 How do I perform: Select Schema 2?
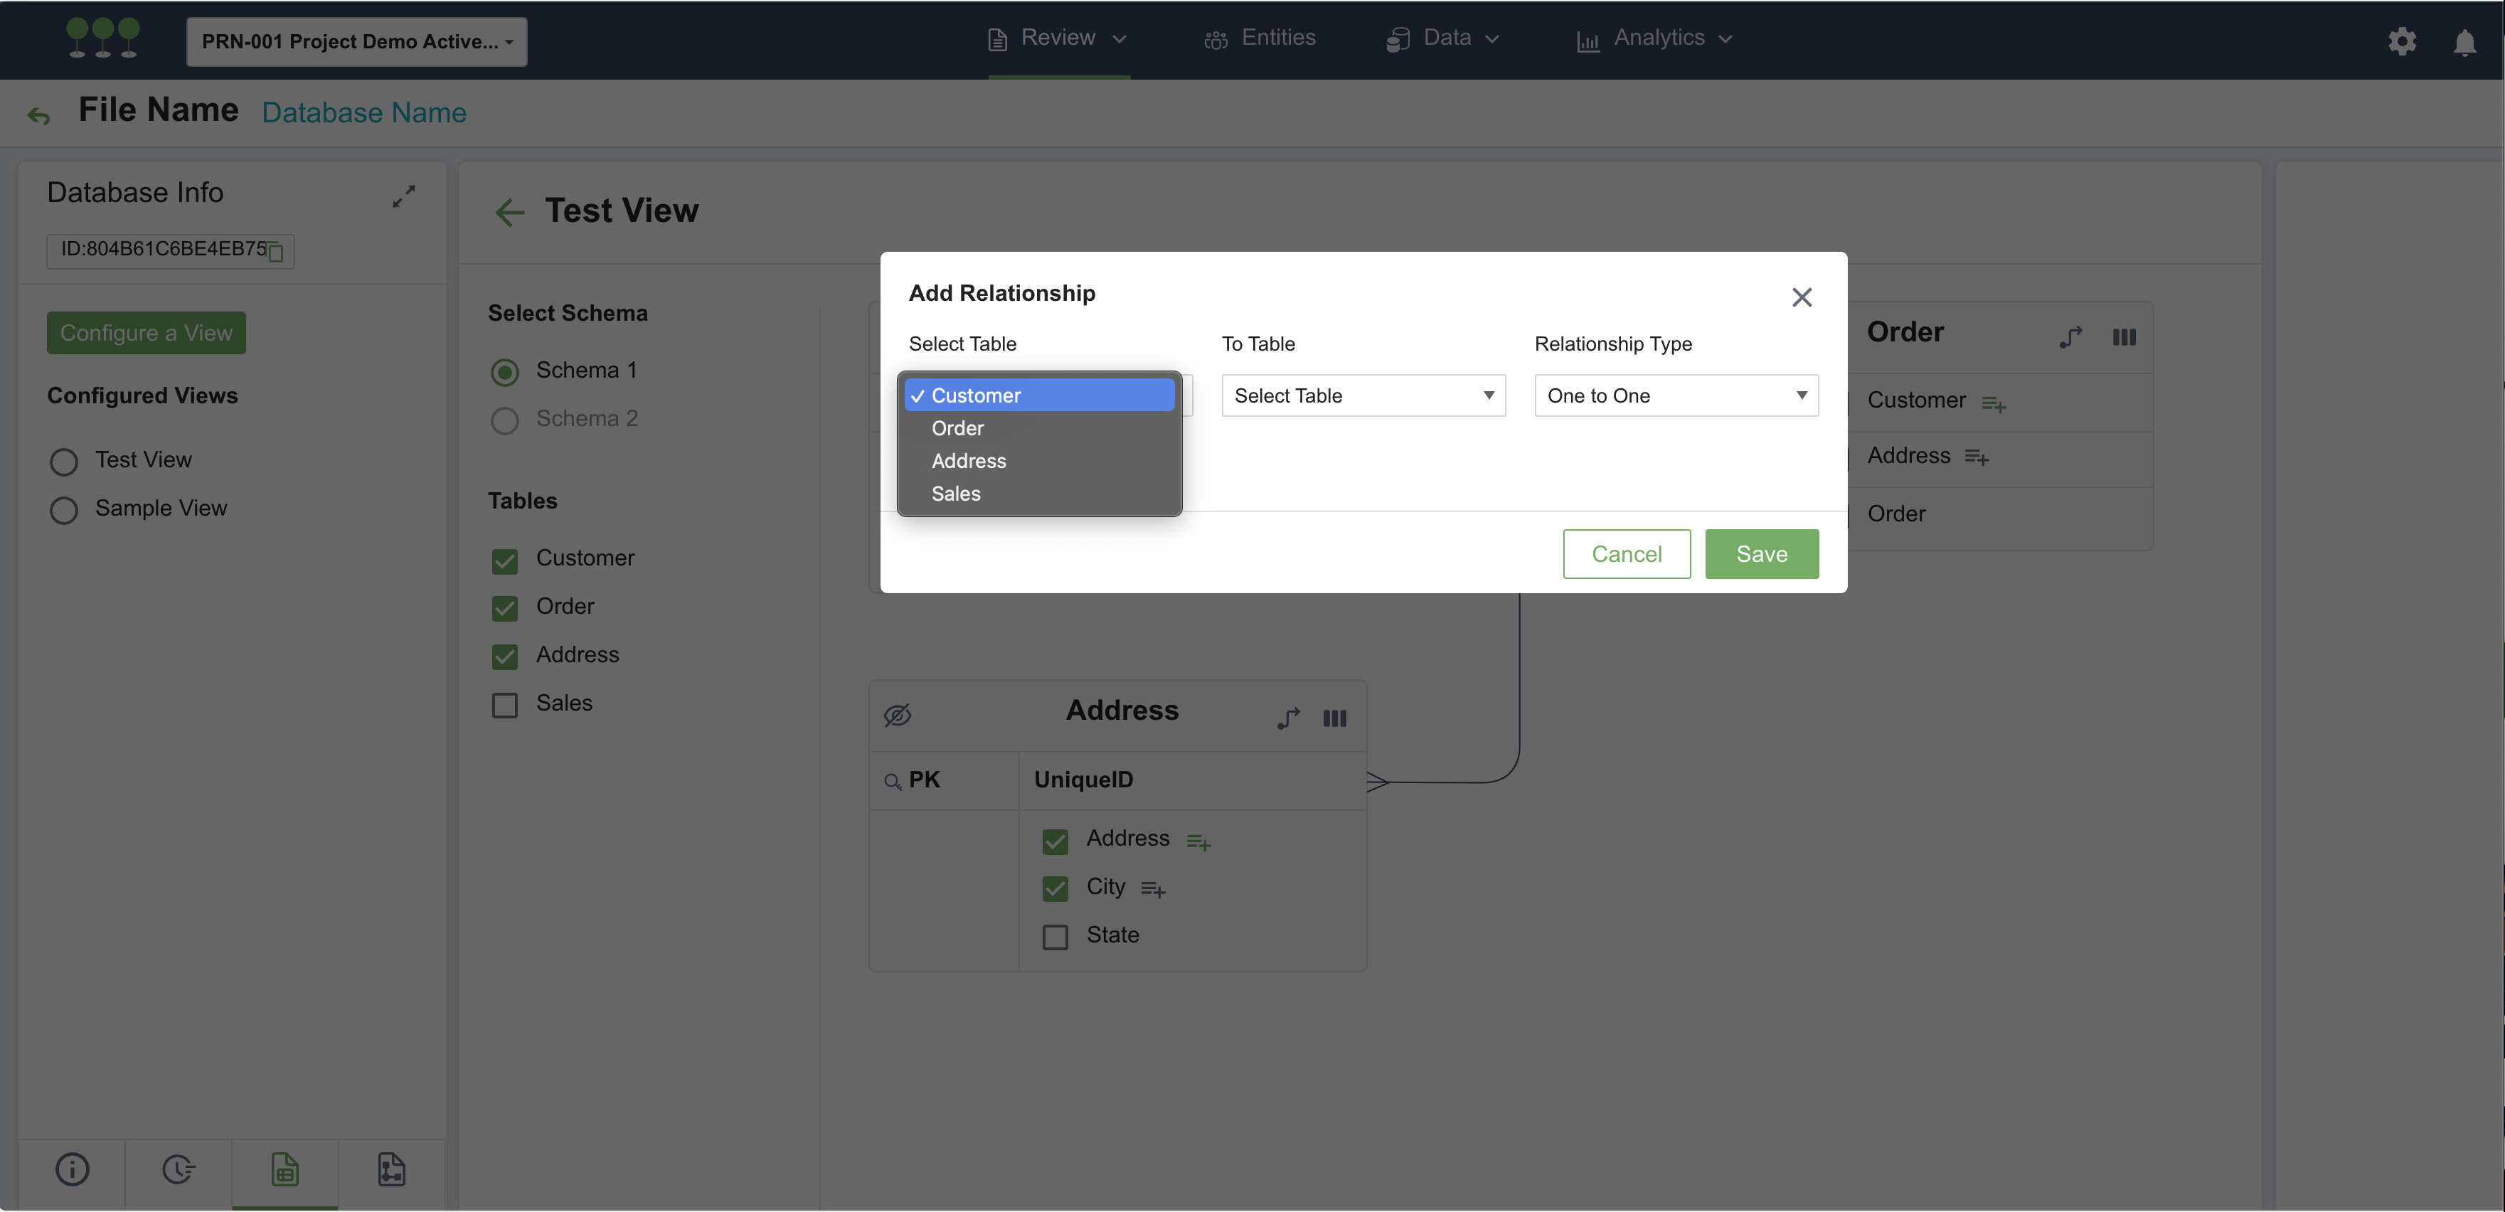pos(505,420)
